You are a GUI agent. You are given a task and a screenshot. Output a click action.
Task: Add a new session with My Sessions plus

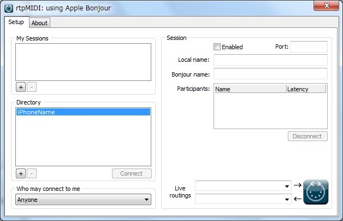[21, 87]
